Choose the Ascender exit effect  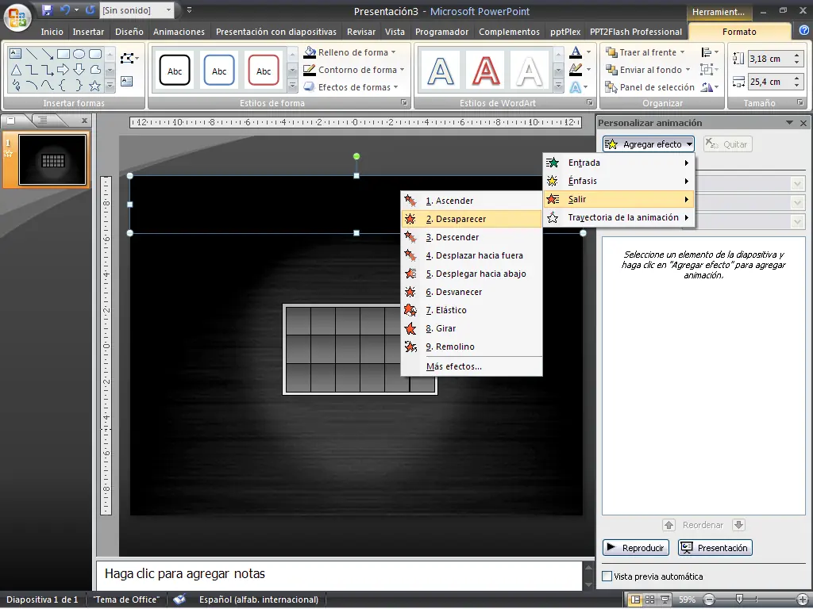coord(472,201)
